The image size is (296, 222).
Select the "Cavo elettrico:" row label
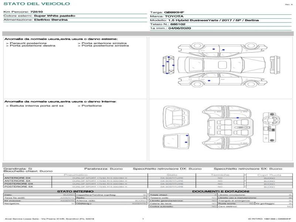pyautogui.click(x=228, y=206)
